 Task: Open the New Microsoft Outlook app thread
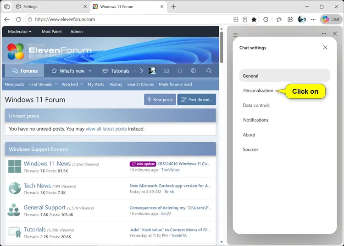(170, 186)
